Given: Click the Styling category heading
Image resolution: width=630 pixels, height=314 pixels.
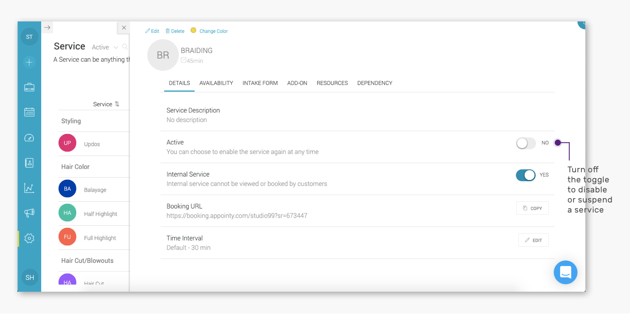Looking at the screenshot, I should [71, 121].
